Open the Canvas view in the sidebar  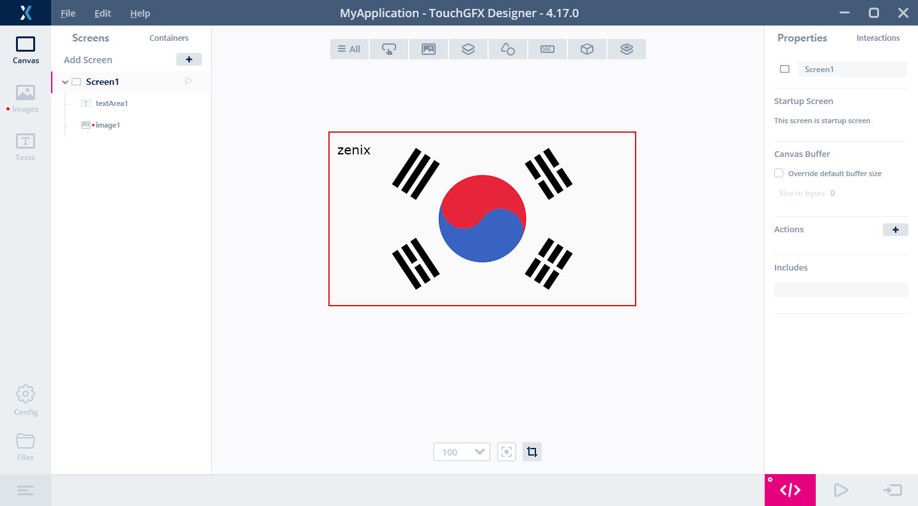click(x=26, y=50)
